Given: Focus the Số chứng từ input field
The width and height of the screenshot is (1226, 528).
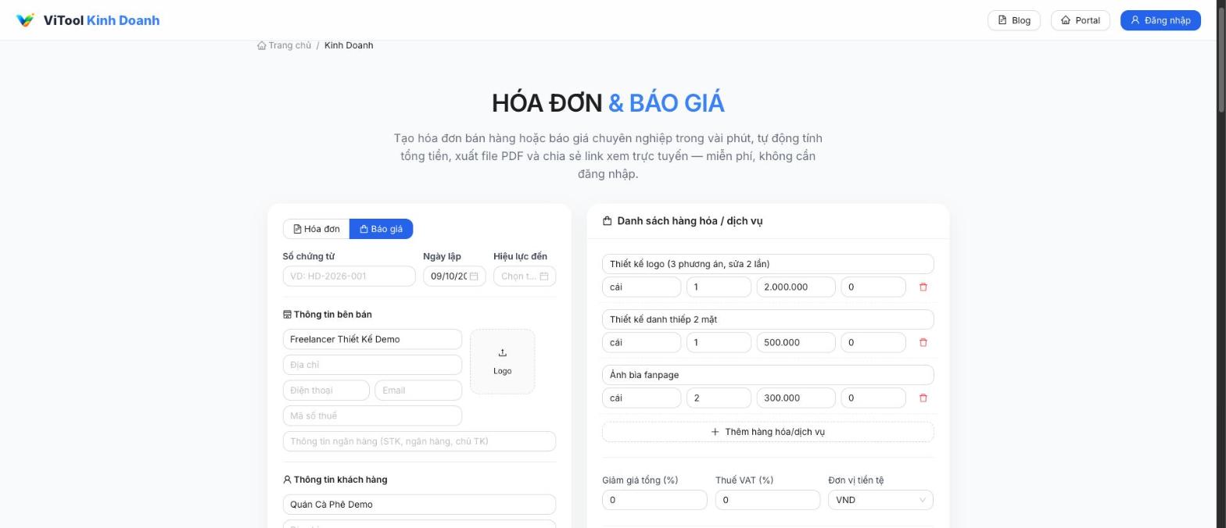Looking at the screenshot, I should (x=349, y=276).
